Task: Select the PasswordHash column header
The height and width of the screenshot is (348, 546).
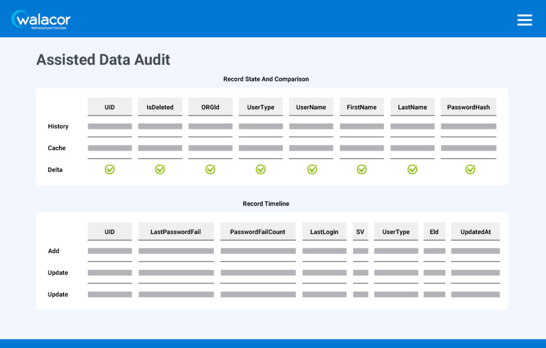Action: (468, 107)
